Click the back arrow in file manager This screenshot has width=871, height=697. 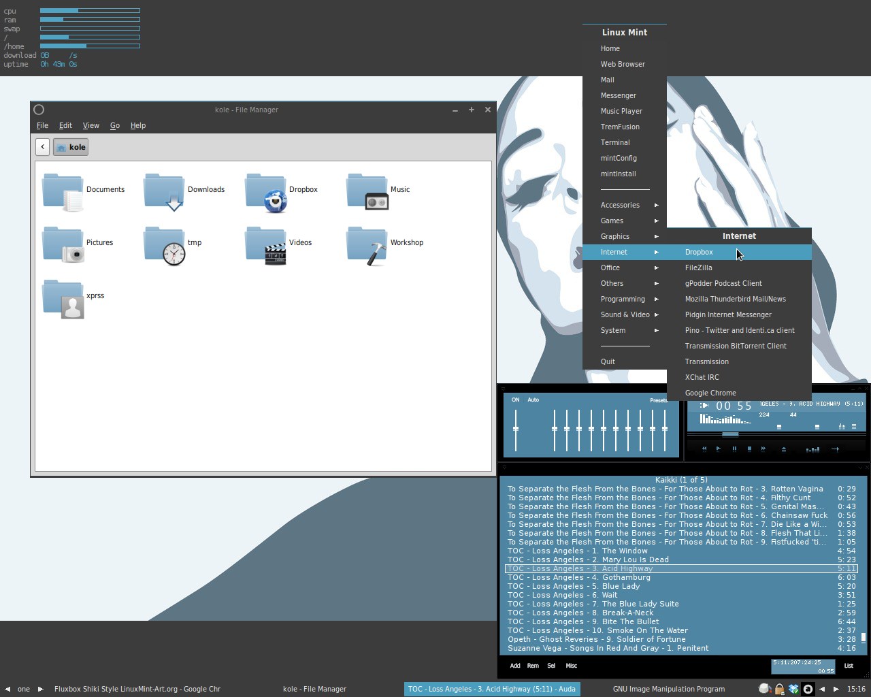tap(42, 146)
